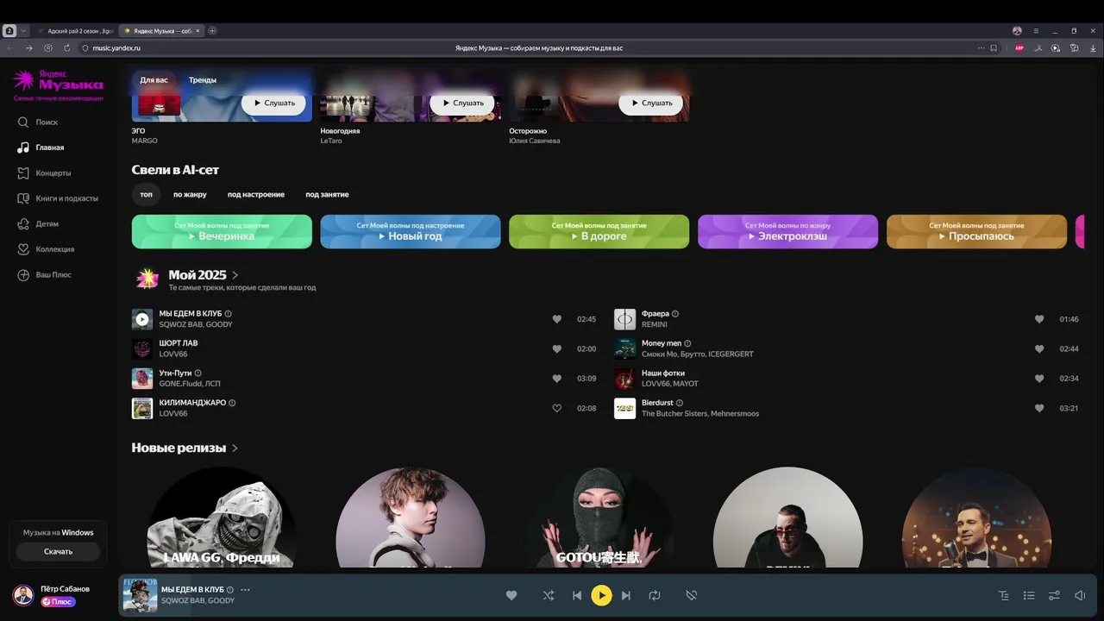Show lyrics for the current track
The image size is (1104, 621).
1003,595
